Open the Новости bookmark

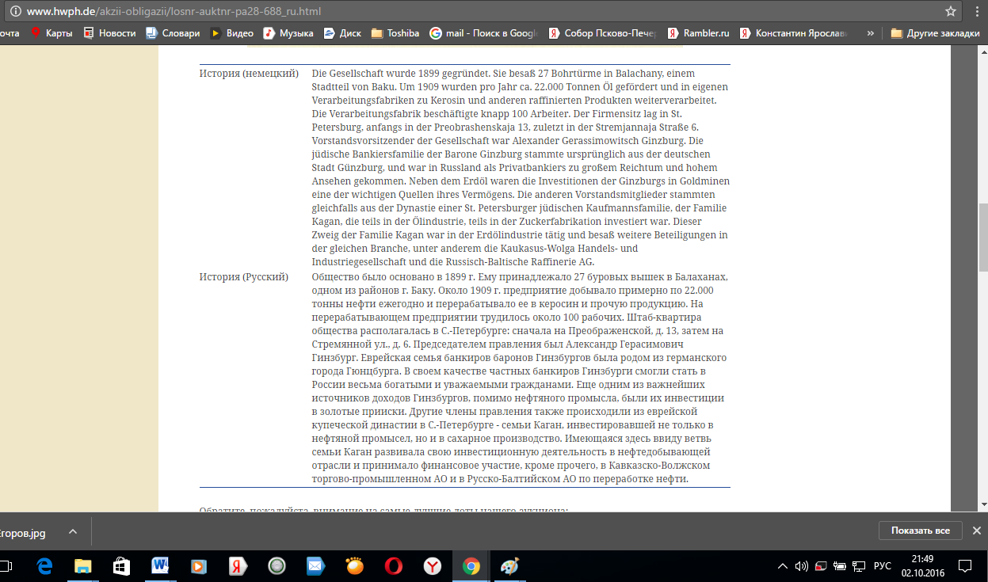coord(109,33)
